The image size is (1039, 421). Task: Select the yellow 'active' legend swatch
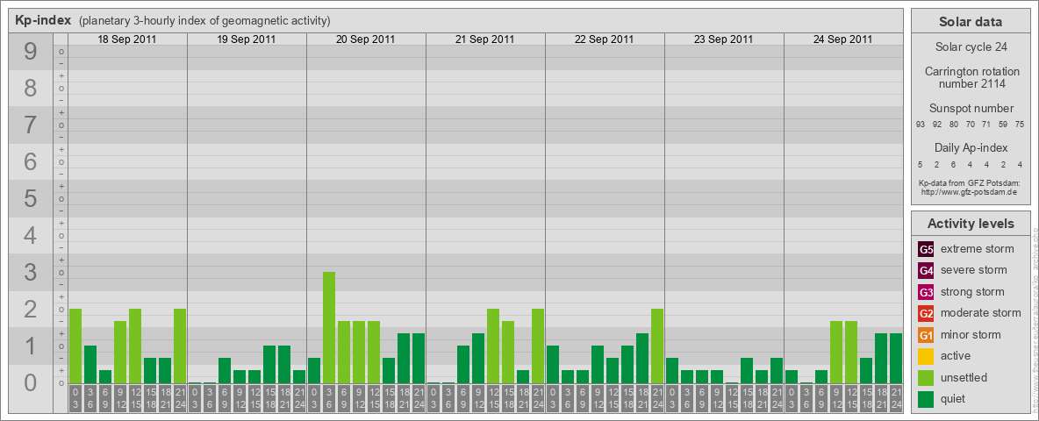[x=927, y=356]
